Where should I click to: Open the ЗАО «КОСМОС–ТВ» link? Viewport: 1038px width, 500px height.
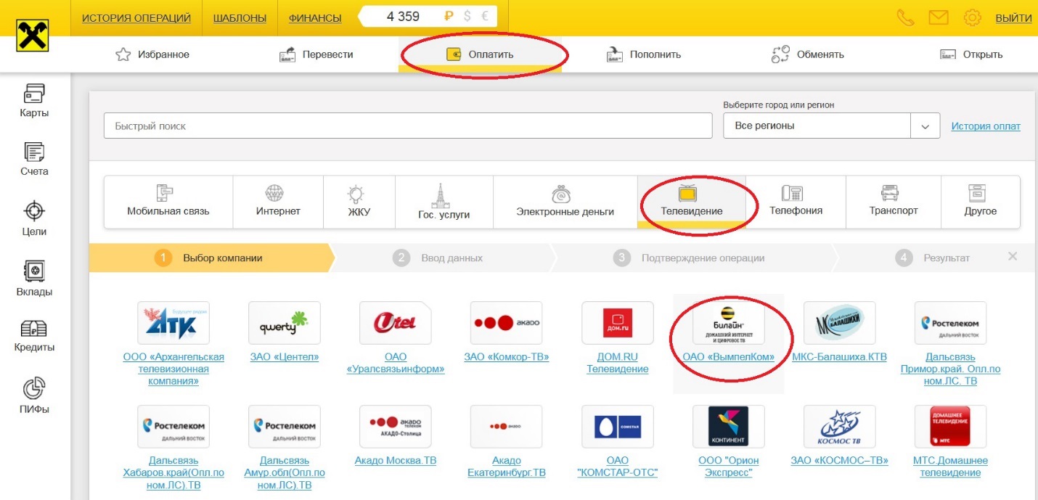(x=840, y=460)
